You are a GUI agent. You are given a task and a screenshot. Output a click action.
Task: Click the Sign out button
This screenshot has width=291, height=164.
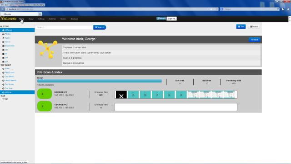tap(171, 19)
